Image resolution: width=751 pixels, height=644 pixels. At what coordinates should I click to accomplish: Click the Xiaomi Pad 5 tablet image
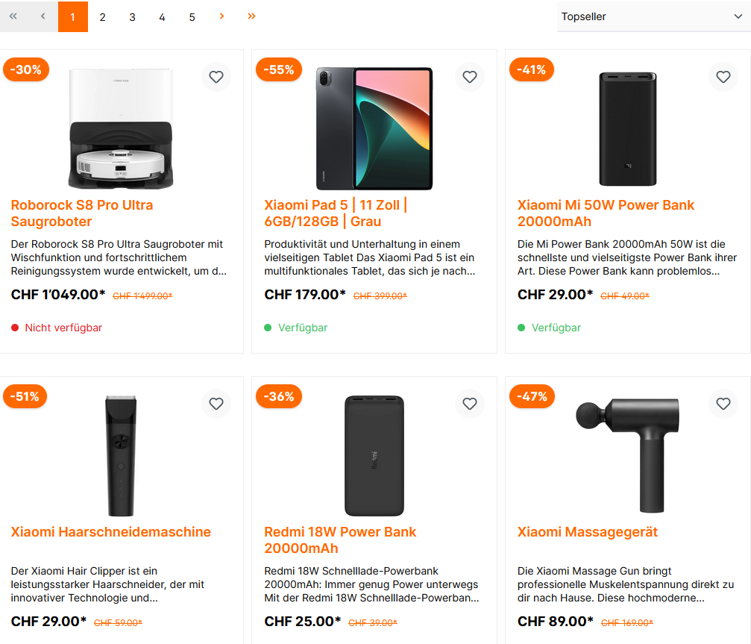coord(374,128)
